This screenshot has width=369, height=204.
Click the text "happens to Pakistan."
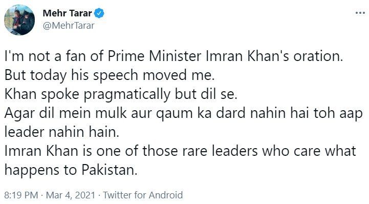tap(71, 170)
